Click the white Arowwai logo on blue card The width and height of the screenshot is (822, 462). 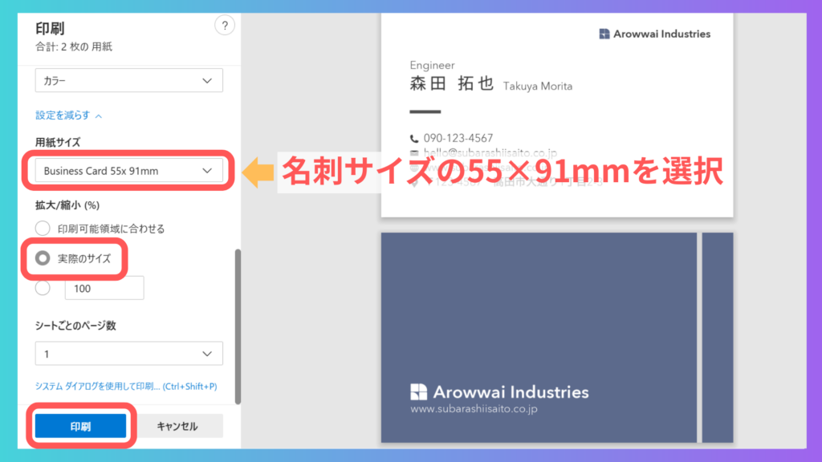[419, 392]
